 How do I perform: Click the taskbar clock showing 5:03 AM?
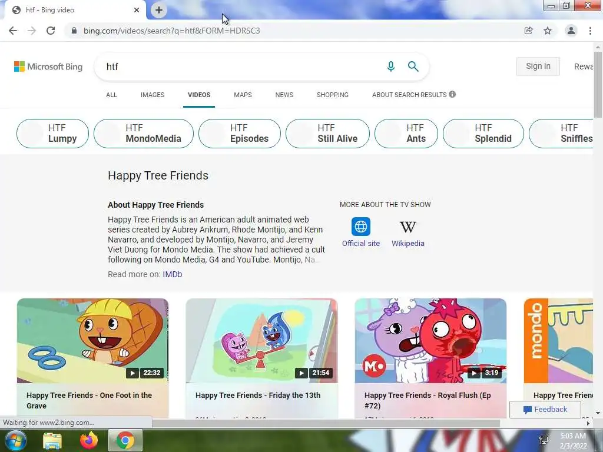click(x=573, y=441)
